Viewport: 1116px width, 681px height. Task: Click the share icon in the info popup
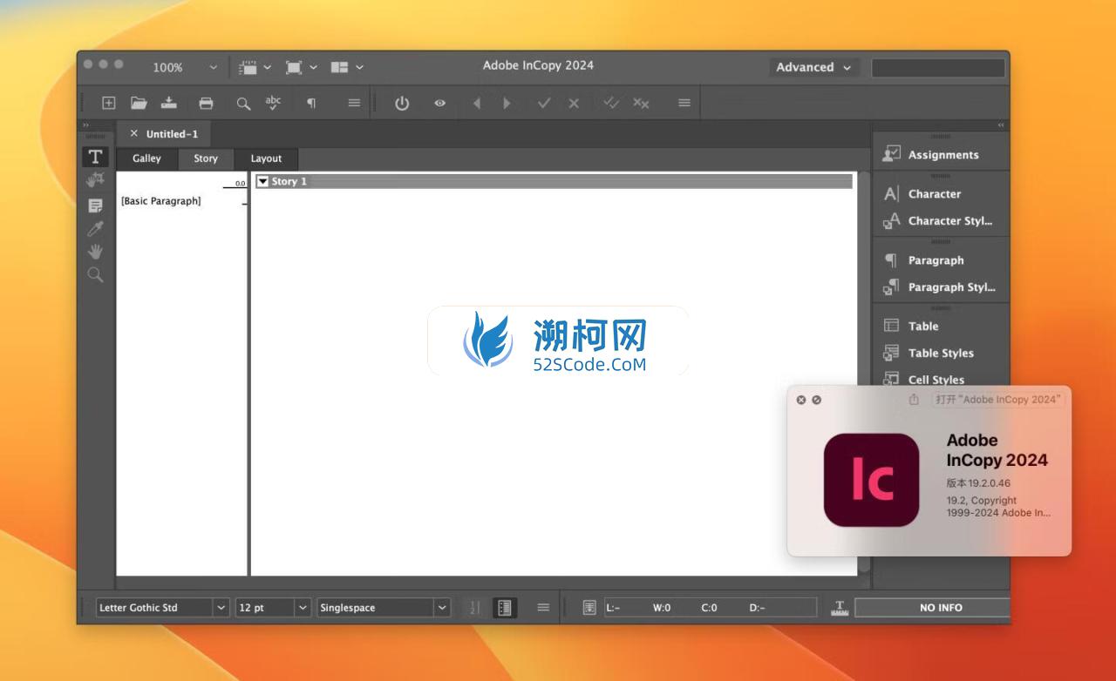pyautogui.click(x=914, y=400)
